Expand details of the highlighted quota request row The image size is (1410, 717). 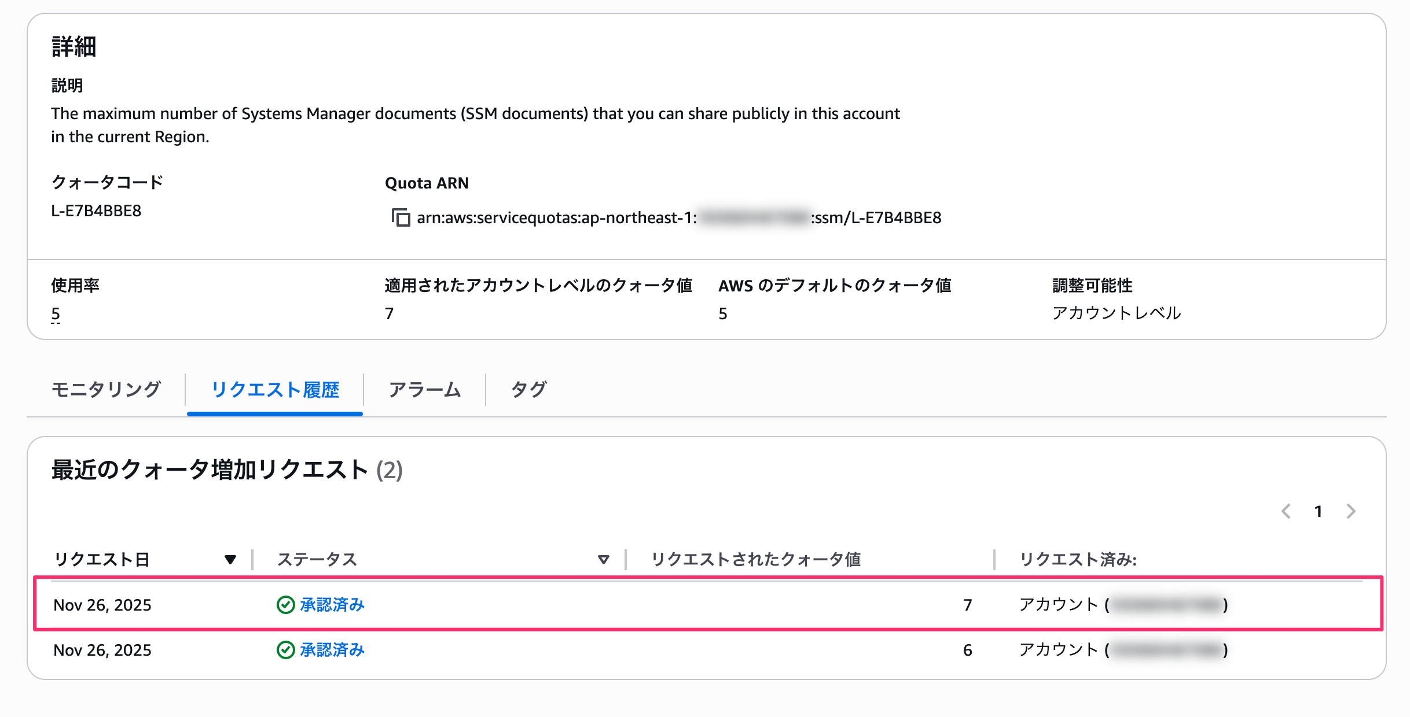(x=579, y=605)
